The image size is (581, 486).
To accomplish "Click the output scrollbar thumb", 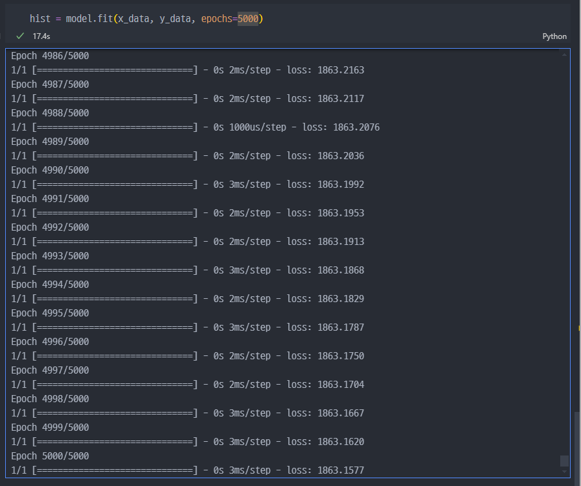I will tap(564, 461).
